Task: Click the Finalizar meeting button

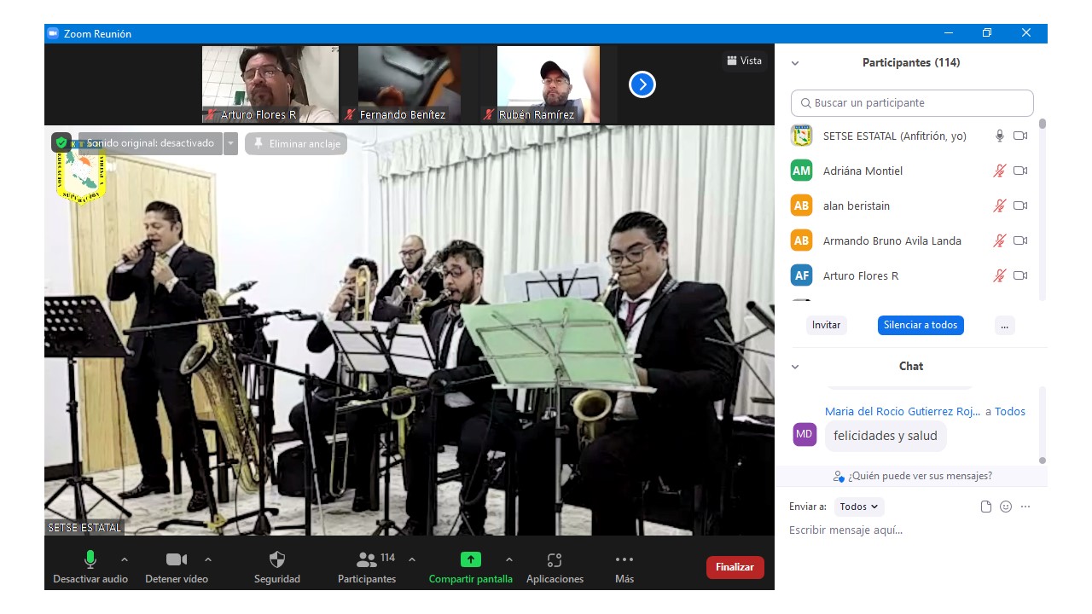Action: pyautogui.click(x=735, y=567)
